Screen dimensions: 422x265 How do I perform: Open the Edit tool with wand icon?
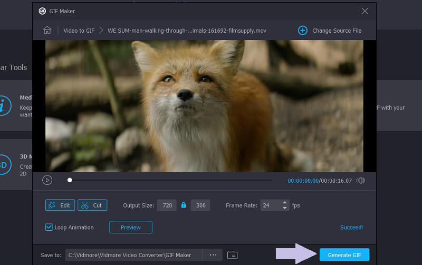[60, 205]
